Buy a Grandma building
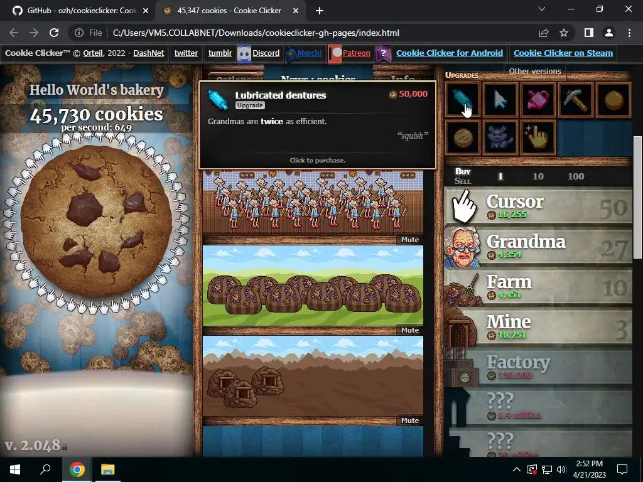 (x=538, y=247)
